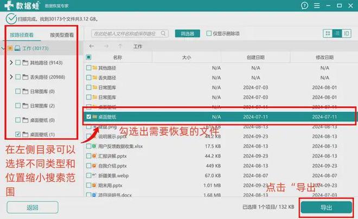
Task: Click the 导出 export button
Action: (x=325, y=208)
